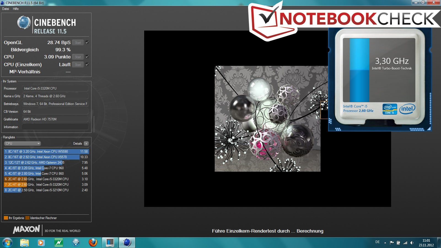Open the Rangliste CPU dropdown

click(22, 144)
